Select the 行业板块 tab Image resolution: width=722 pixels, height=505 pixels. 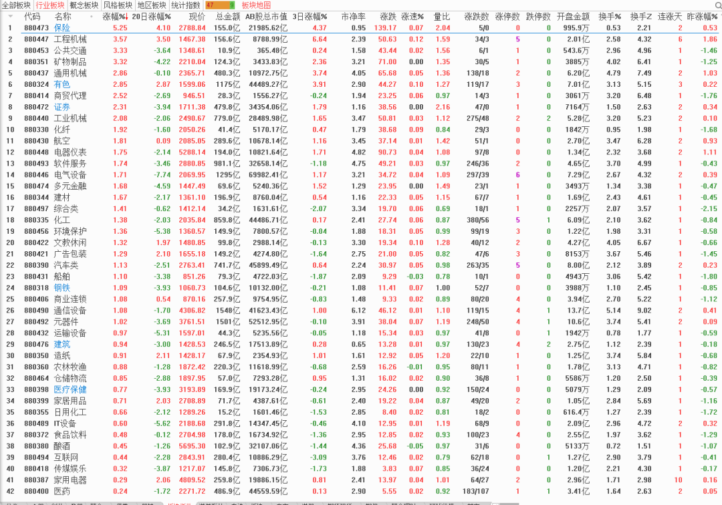(x=50, y=5)
